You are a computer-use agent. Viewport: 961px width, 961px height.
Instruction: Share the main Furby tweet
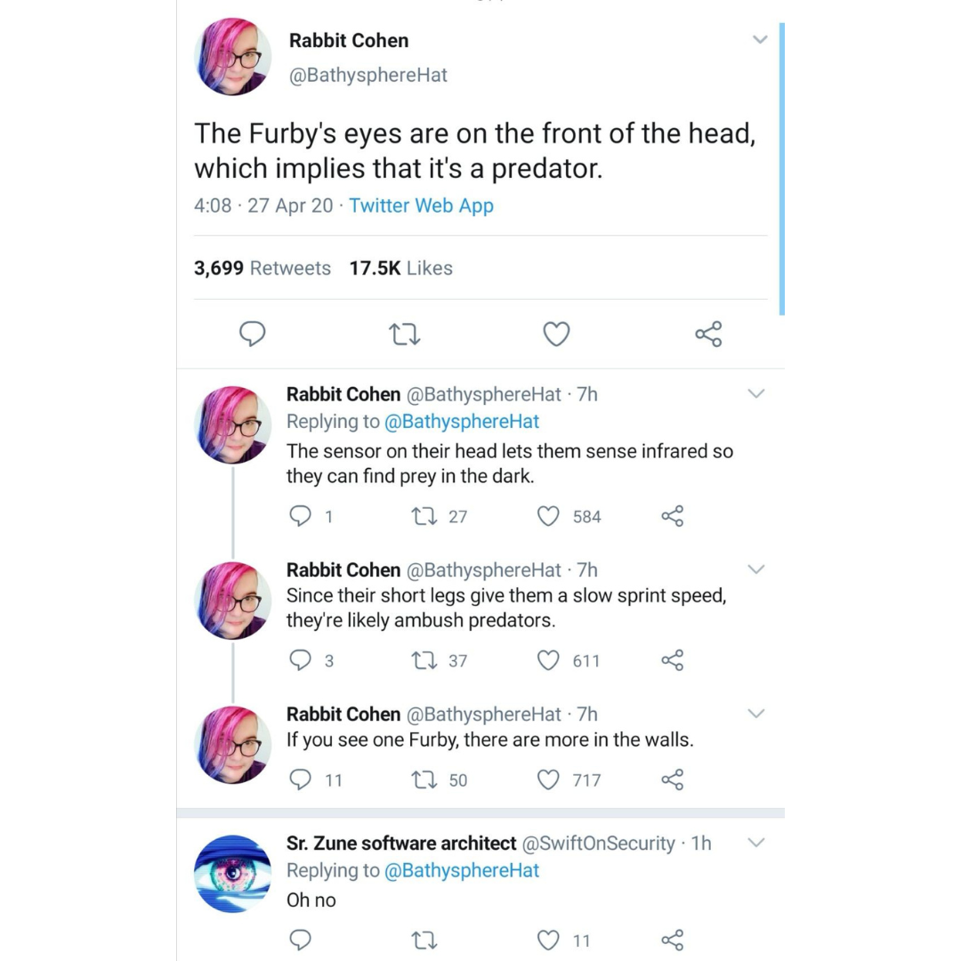708,335
